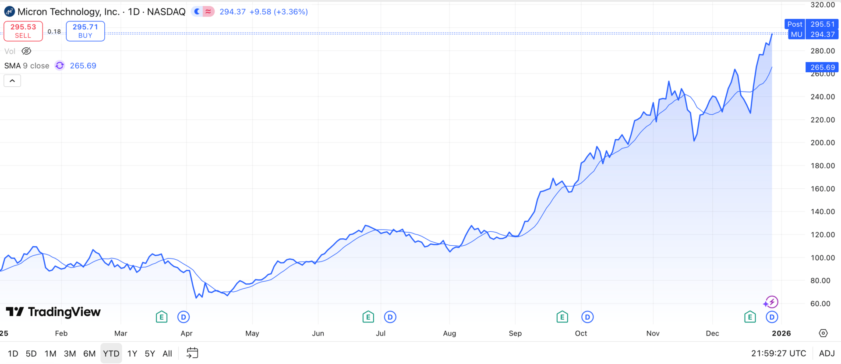Click the MU 294.37 price label
The width and height of the screenshot is (841, 364).
pyautogui.click(x=813, y=34)
